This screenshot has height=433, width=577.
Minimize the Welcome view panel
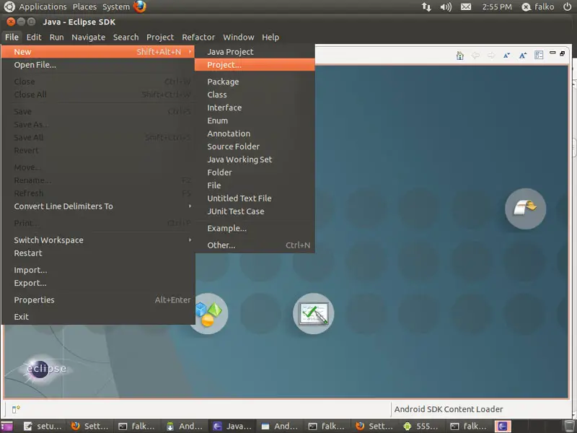[552, 53]
